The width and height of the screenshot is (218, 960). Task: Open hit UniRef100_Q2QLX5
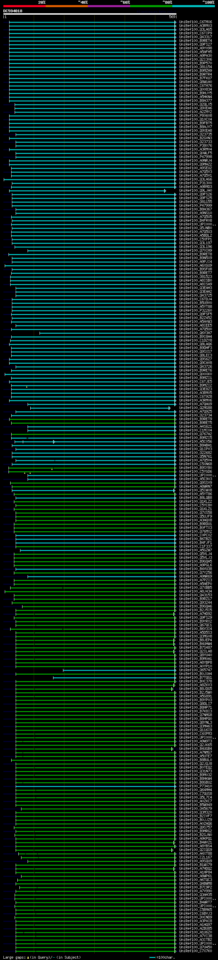point(196,104)
